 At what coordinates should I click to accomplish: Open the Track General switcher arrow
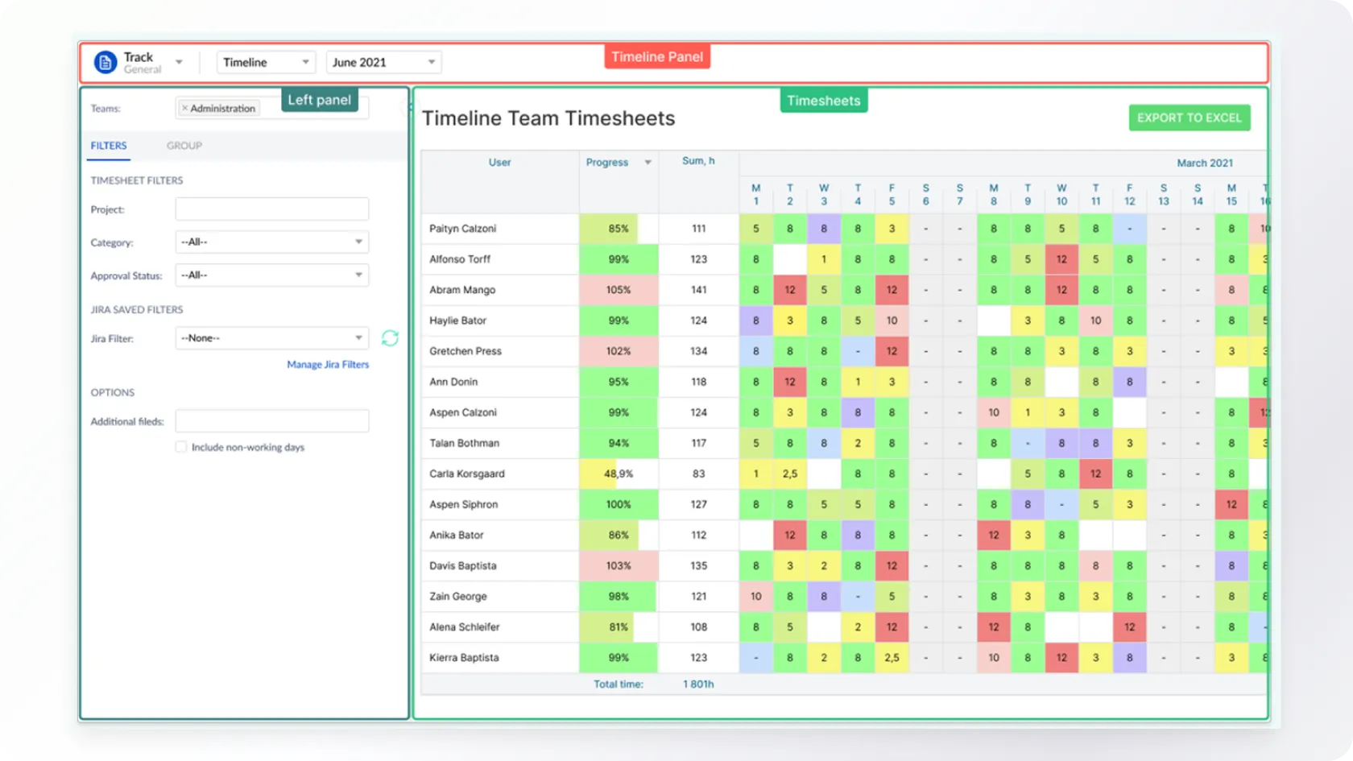coord(179,62)
